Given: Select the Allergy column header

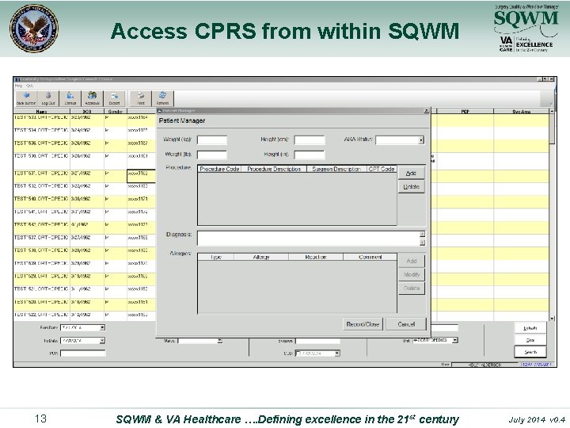Looking at the screenshot, I should [x=261, y=257].
